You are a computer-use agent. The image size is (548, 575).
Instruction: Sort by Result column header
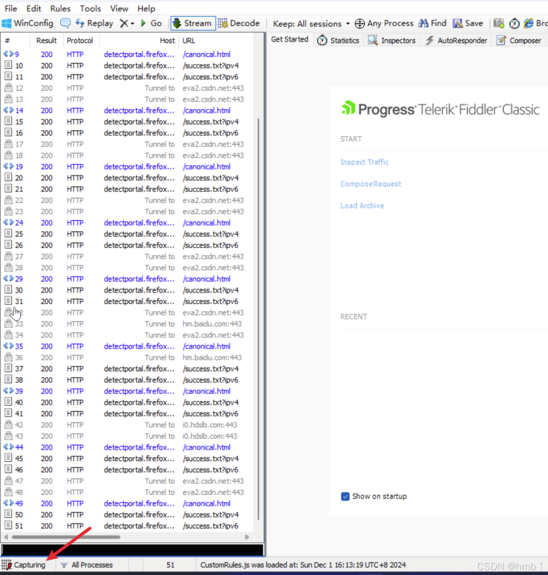coord(46,41)
